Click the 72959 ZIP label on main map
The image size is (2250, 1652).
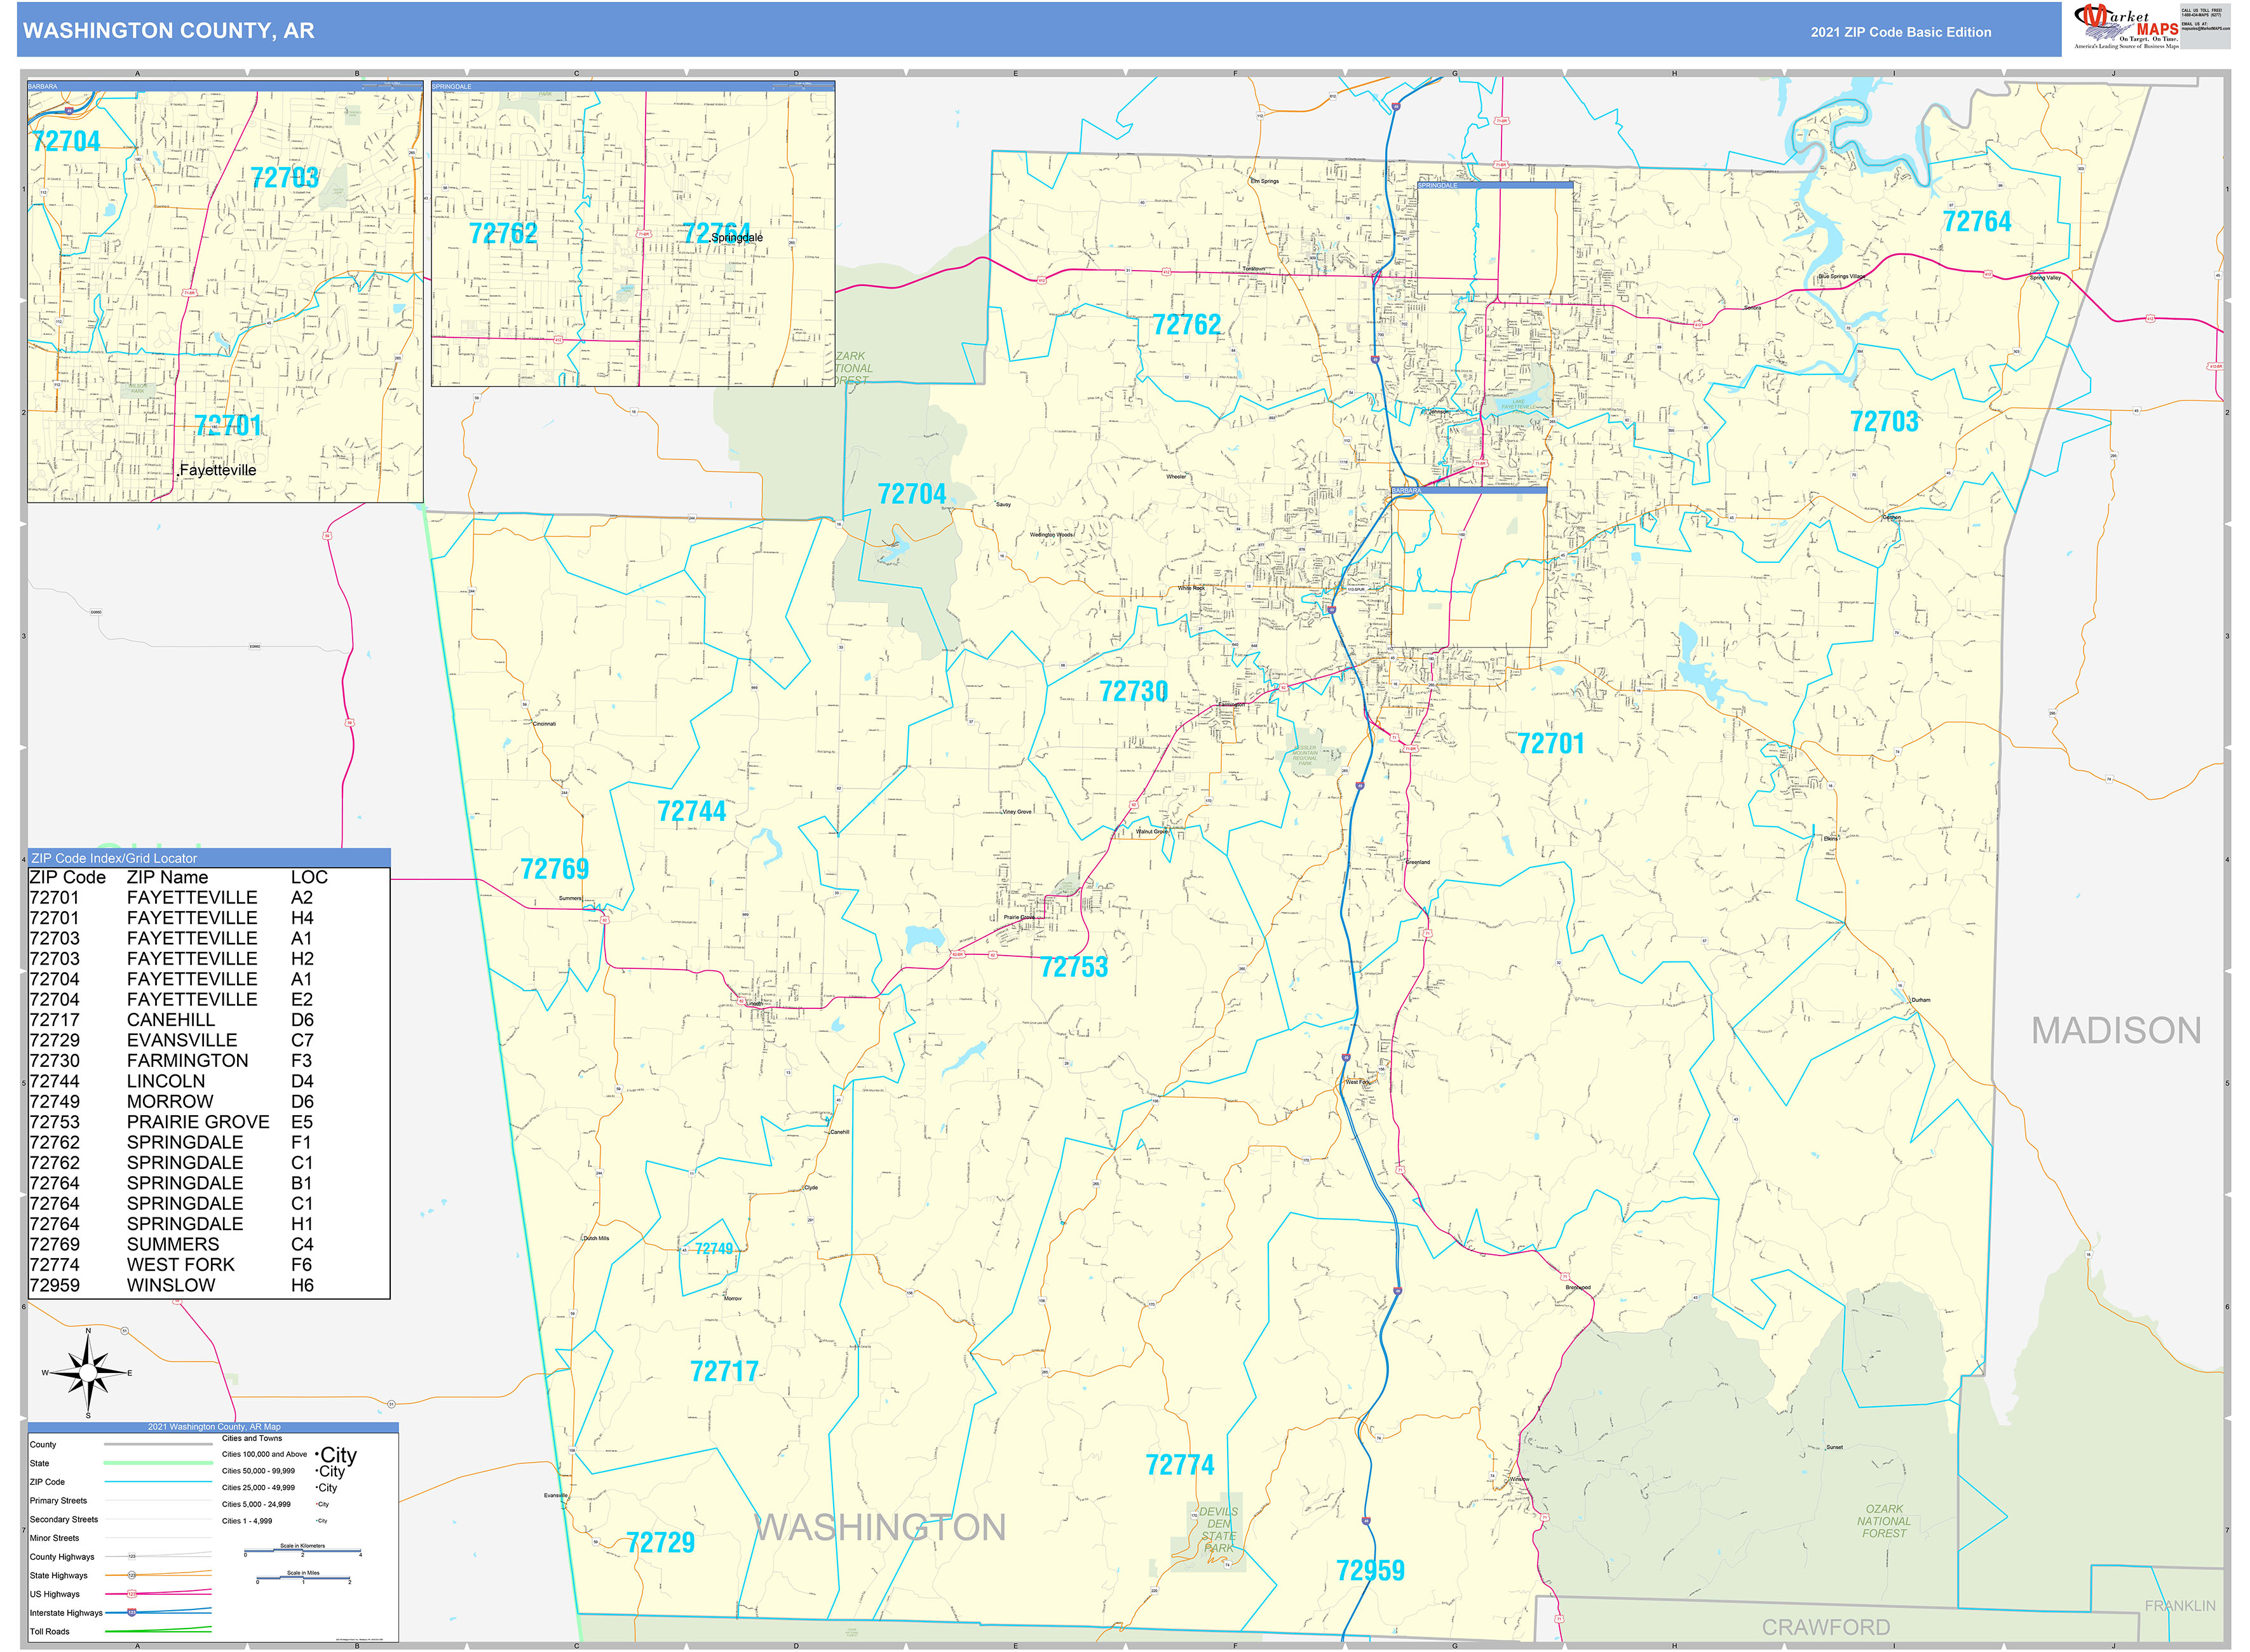coord(1370,1570)
